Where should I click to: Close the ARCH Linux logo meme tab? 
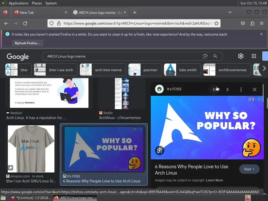click(x=125, y=12)
